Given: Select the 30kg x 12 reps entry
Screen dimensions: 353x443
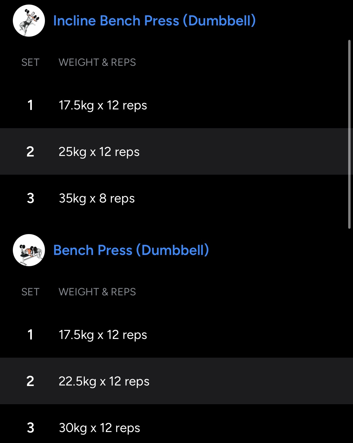Looking at the screenshot, I should pos(99,428).
